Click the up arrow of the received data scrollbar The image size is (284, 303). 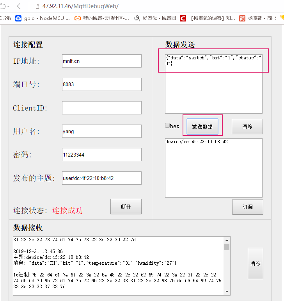click(227, 240)
